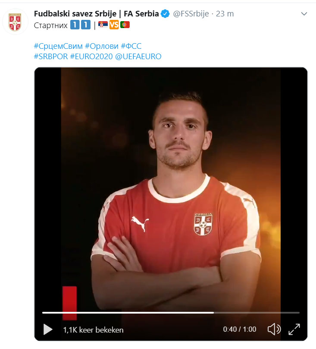Click the video player frame
The height and width of the screenshot is (349, 316).
[171, 181]
